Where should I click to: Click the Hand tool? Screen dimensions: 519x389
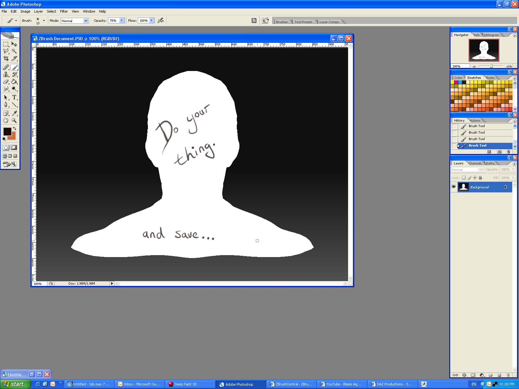tap(6, 120)
